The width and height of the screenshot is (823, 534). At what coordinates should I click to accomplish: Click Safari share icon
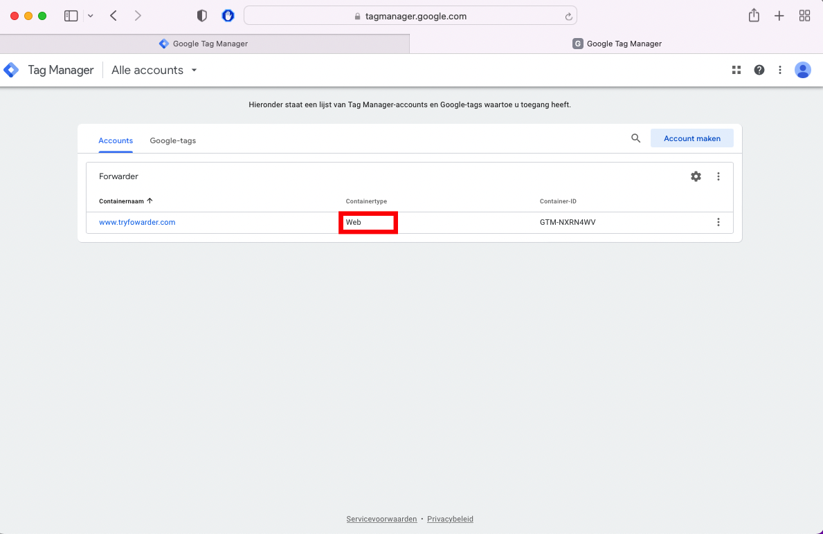coord(754,16)
